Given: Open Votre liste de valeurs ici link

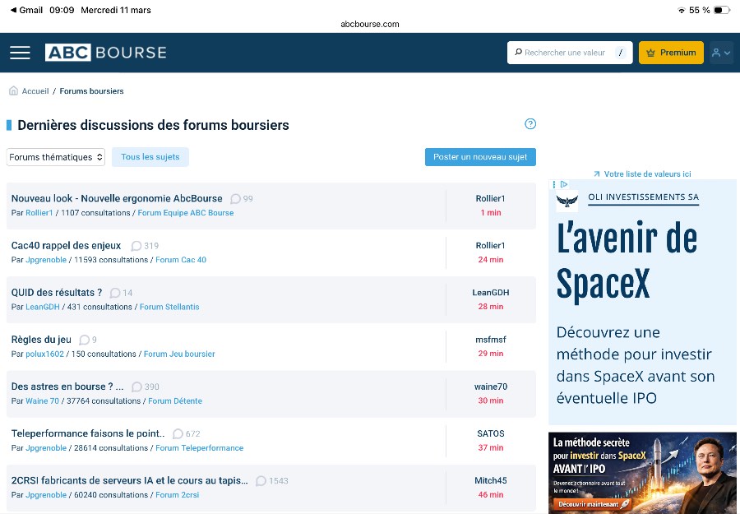Looking at the screenshot, I should point(647,174).
